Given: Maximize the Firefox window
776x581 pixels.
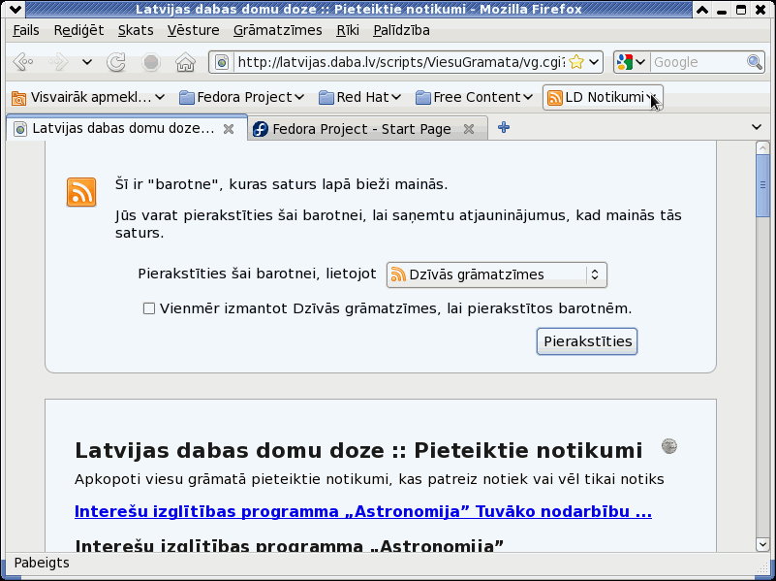Looking at the screenshot, I should point(741,9).
